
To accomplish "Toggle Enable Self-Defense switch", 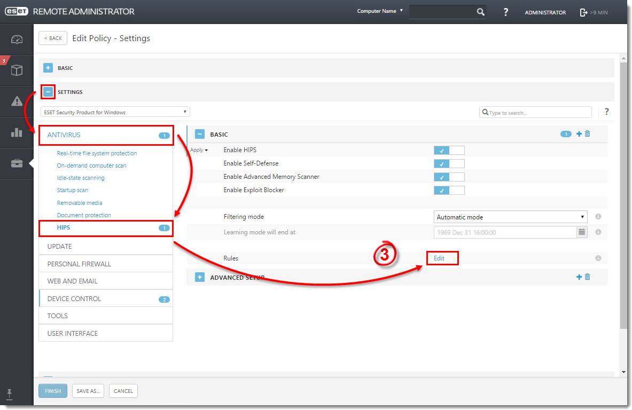I will point(449,163).
